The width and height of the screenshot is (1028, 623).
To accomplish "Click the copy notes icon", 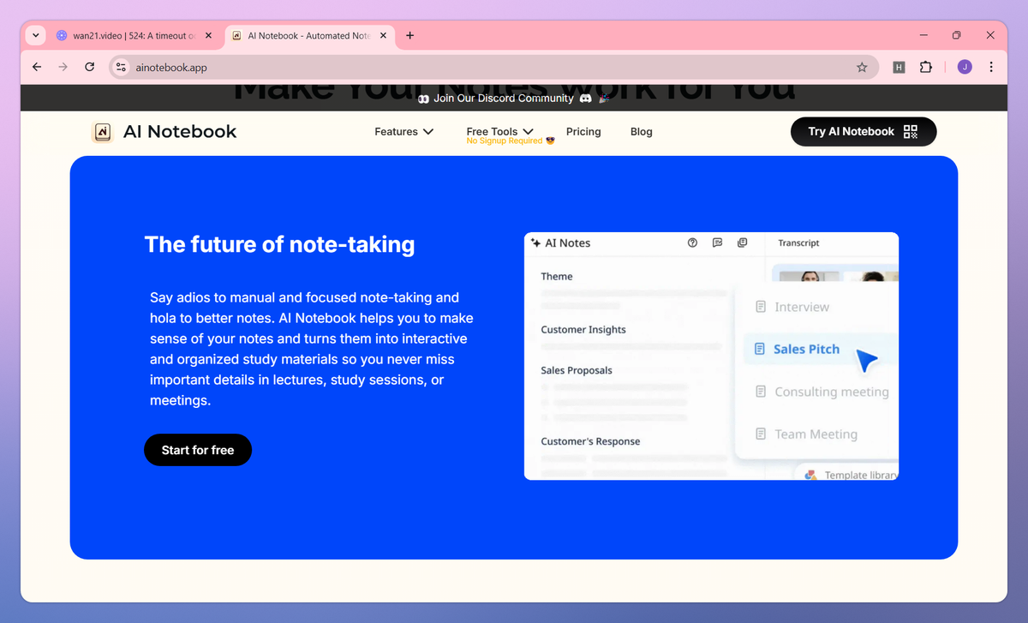I will point(742,243).
